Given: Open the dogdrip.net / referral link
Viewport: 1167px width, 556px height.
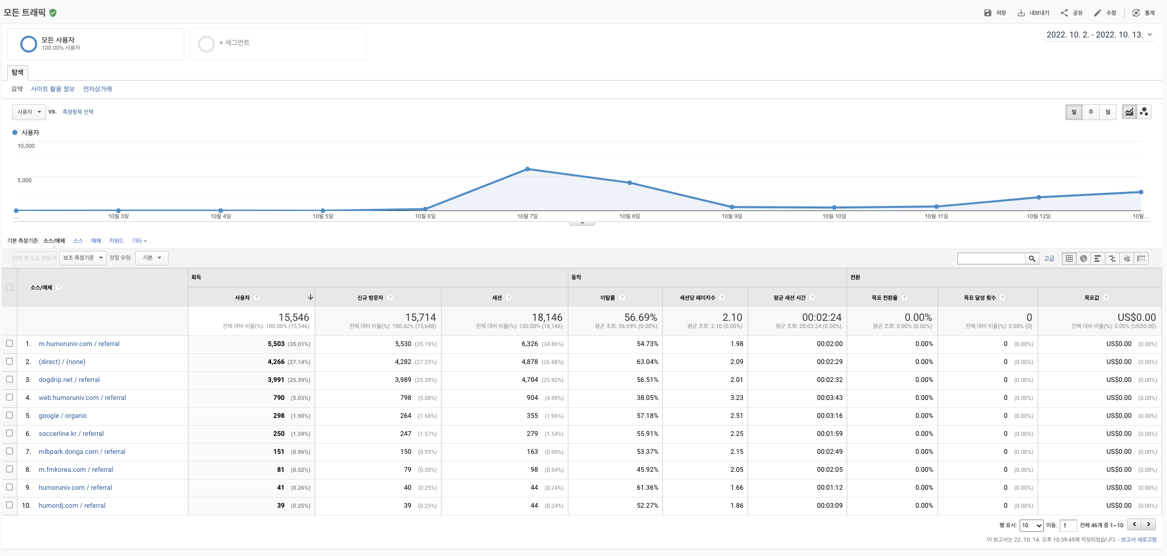Looking at the screenshot, I should (69, 380).
